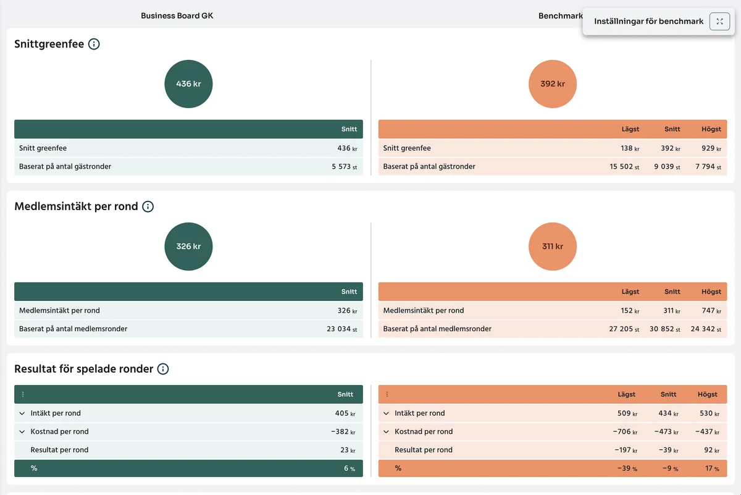Select benchmark Snitt greenfee lowest value 138 kr
This screenshot has width=741, height=495.
[630, 148]
